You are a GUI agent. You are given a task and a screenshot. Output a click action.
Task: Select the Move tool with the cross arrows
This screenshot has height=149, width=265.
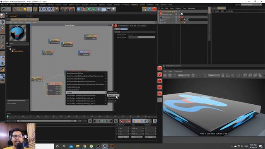20,9
